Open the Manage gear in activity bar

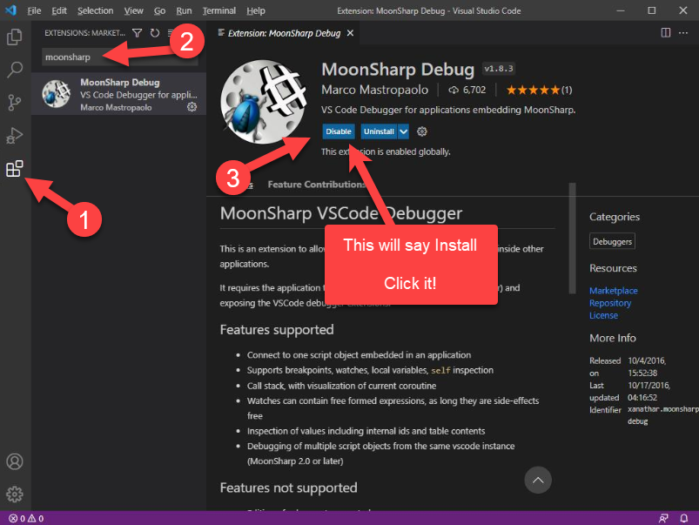(15, 495)
